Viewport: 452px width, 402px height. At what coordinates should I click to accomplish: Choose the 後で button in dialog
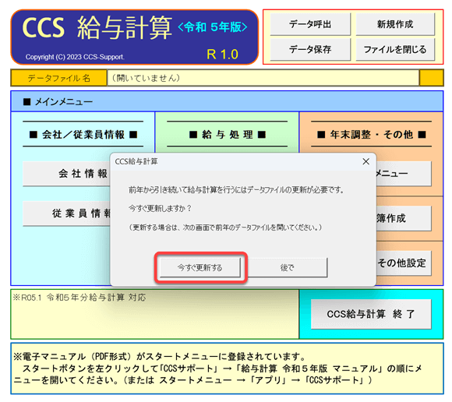pyautogui.click(x=287, y=268)
